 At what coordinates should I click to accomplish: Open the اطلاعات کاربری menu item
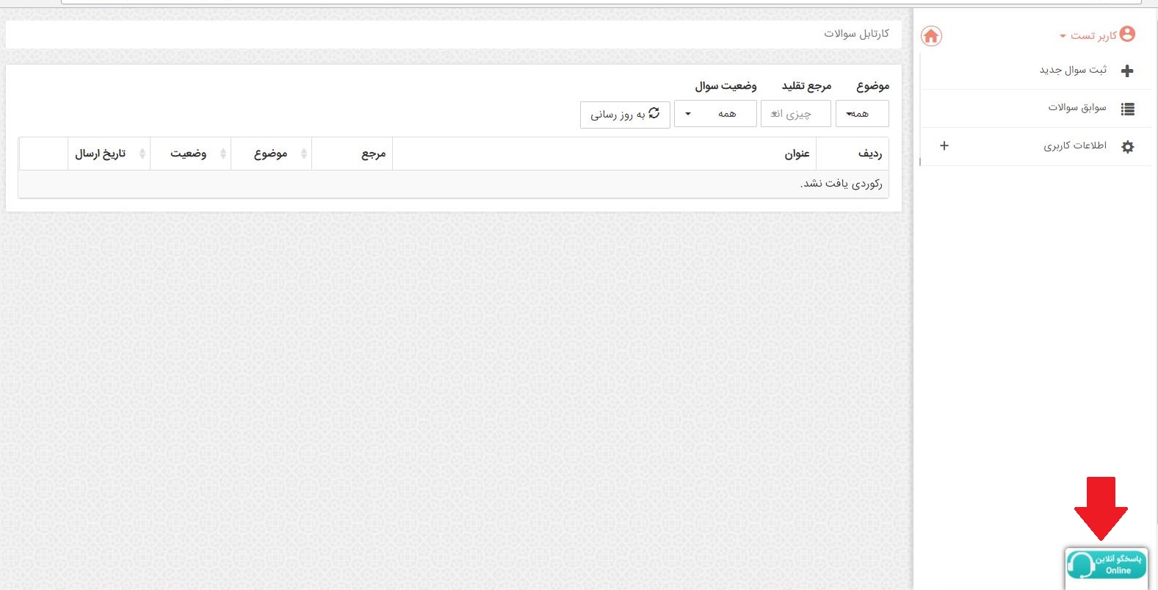tap(1074, 145)
